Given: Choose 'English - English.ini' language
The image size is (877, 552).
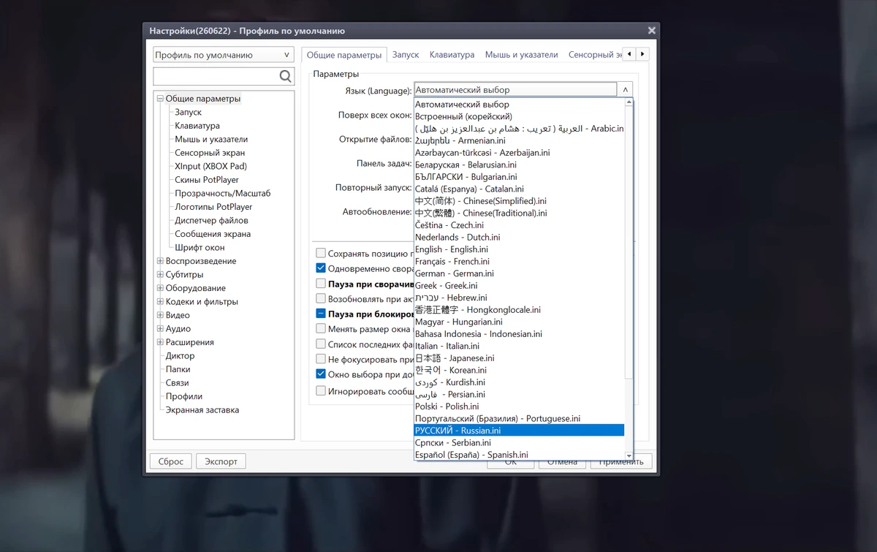Looking at the screenshot, I should [520, 249].
